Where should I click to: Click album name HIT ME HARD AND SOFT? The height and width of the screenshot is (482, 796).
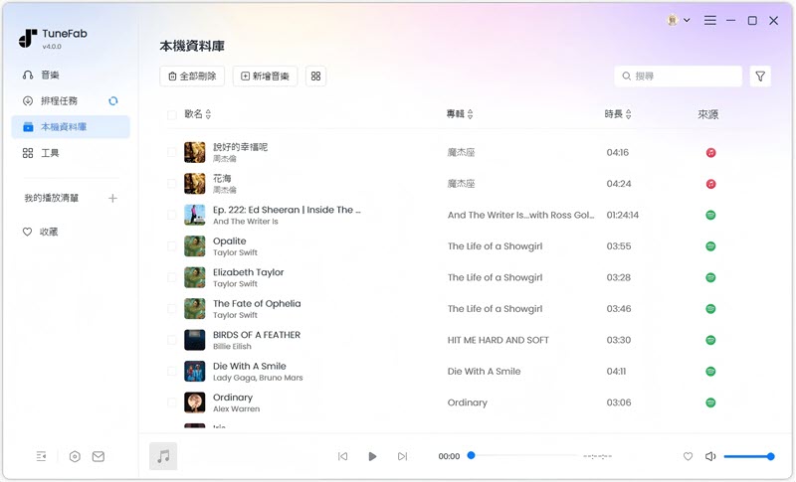pyautogui.click(x=498, y=340)
